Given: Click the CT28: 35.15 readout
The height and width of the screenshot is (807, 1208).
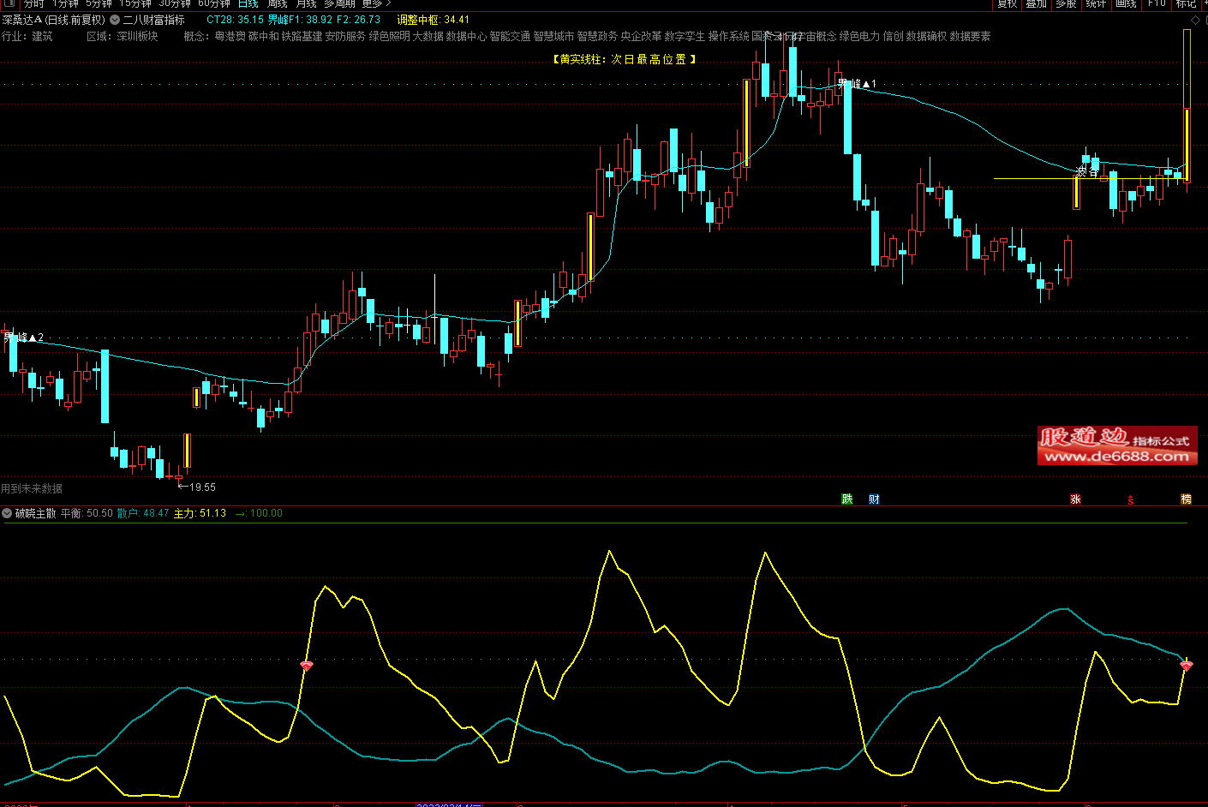Looking at the screenshot, I should click(x=235, y=20).
